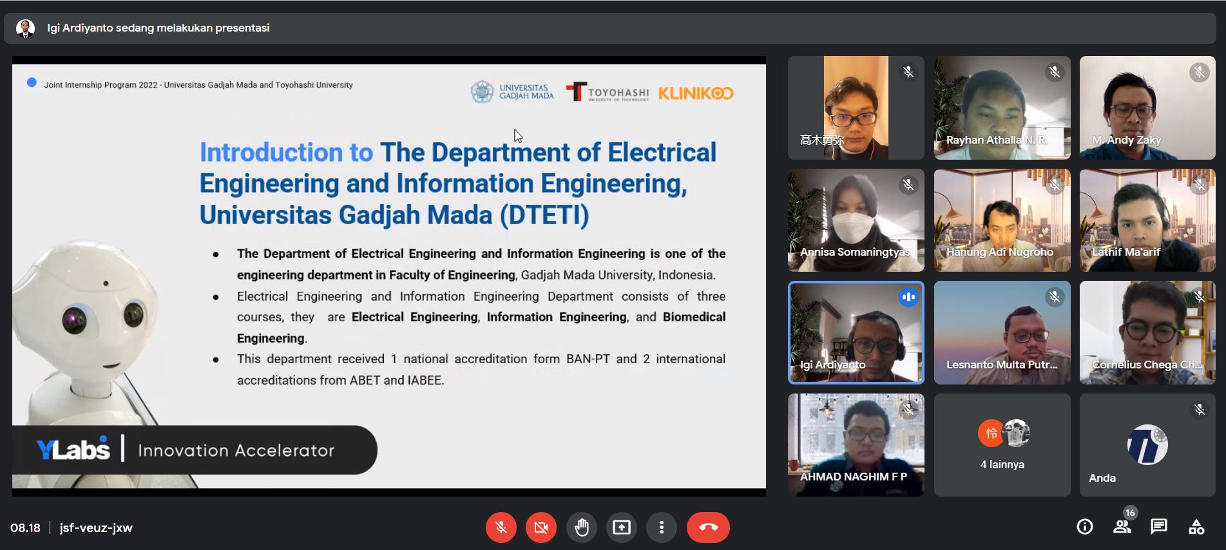Screen dimensions: 1226x550
Task: Select Annisa Somaningtyas video tile
Action: 856,220
